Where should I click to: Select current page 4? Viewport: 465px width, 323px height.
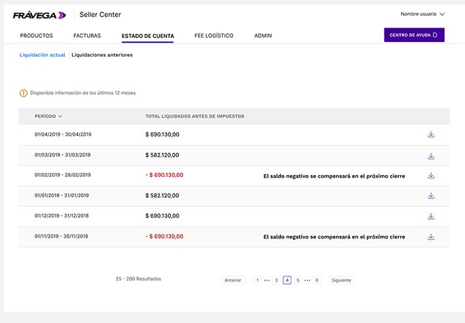coord(287,280)
